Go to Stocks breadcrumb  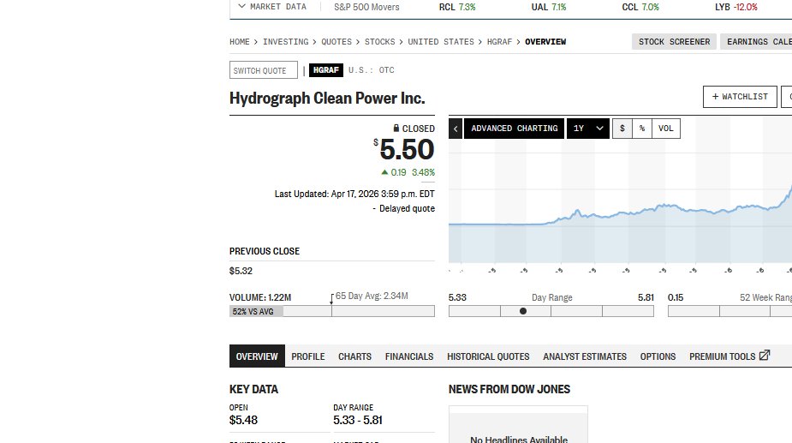380,41
